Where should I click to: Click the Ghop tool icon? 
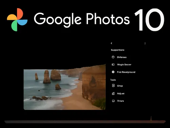point(113,86)
